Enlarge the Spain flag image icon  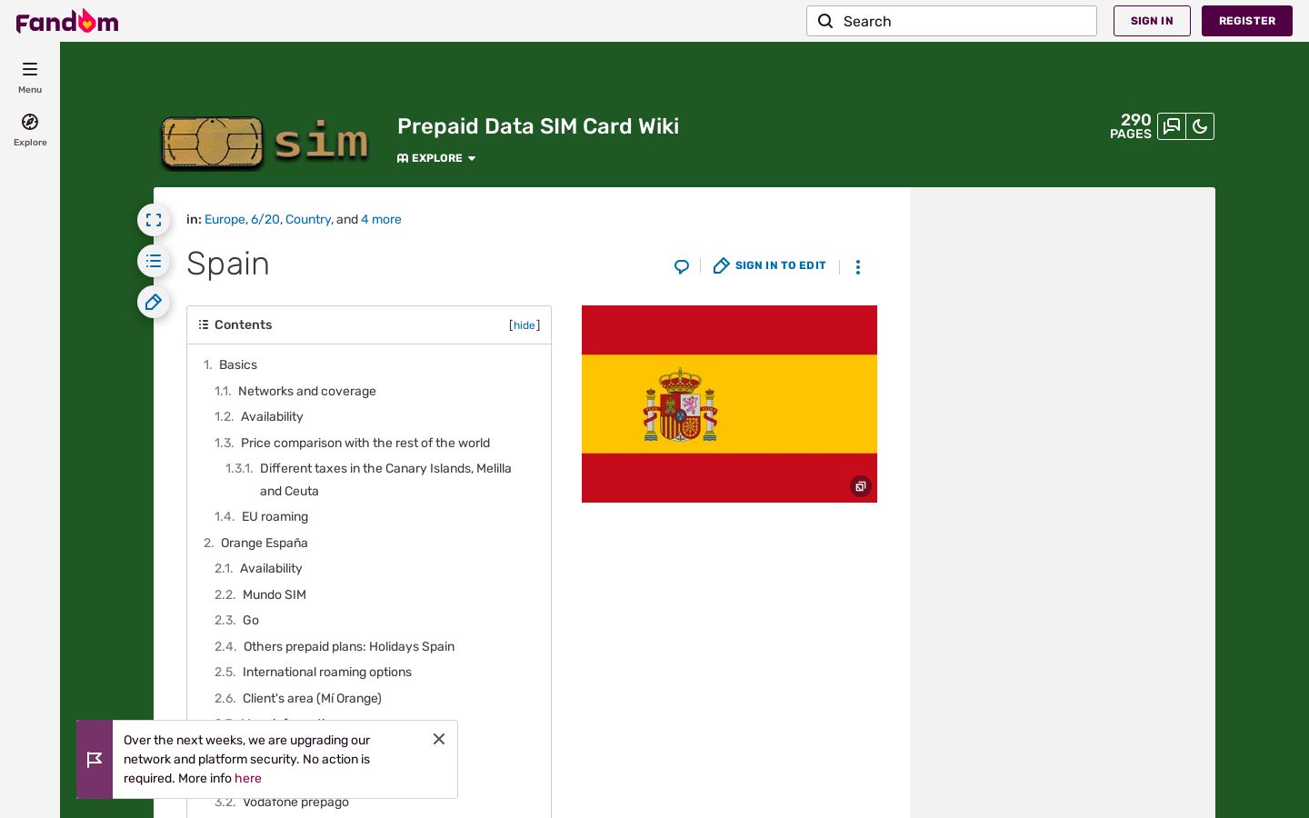point(860,486)
